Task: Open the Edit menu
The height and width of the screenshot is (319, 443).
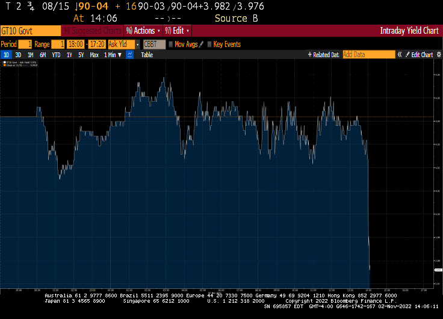Action: click(x=178, y=31)
